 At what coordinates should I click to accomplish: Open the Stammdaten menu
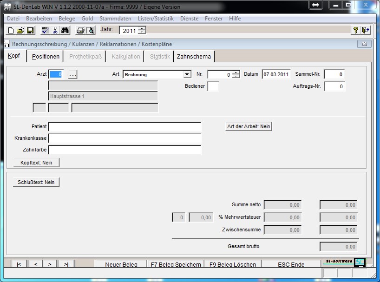tap(115, 19)
